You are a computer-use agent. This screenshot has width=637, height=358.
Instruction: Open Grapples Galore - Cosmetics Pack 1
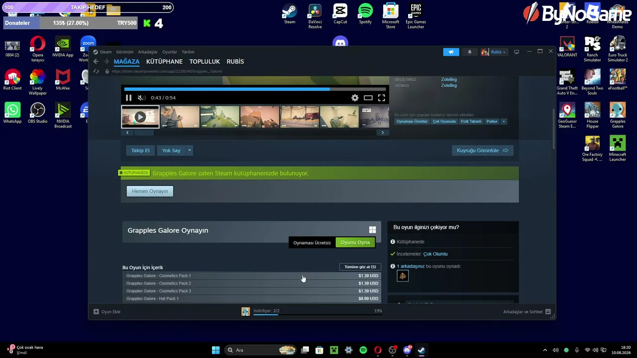point(252,276)
